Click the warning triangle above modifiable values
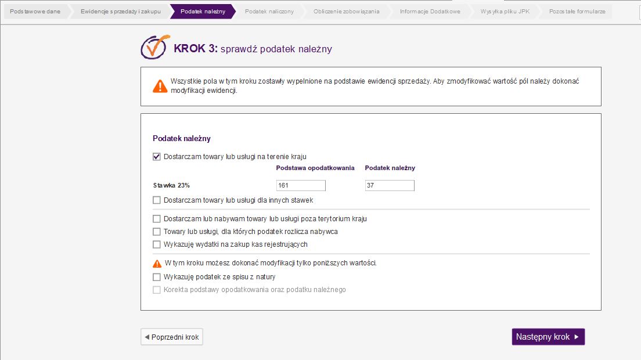 tap(157, 263)
